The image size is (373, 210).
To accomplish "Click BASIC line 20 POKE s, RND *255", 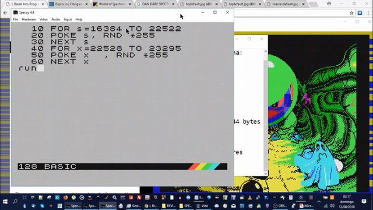I will pyautogui.click(x=93, y=36).
